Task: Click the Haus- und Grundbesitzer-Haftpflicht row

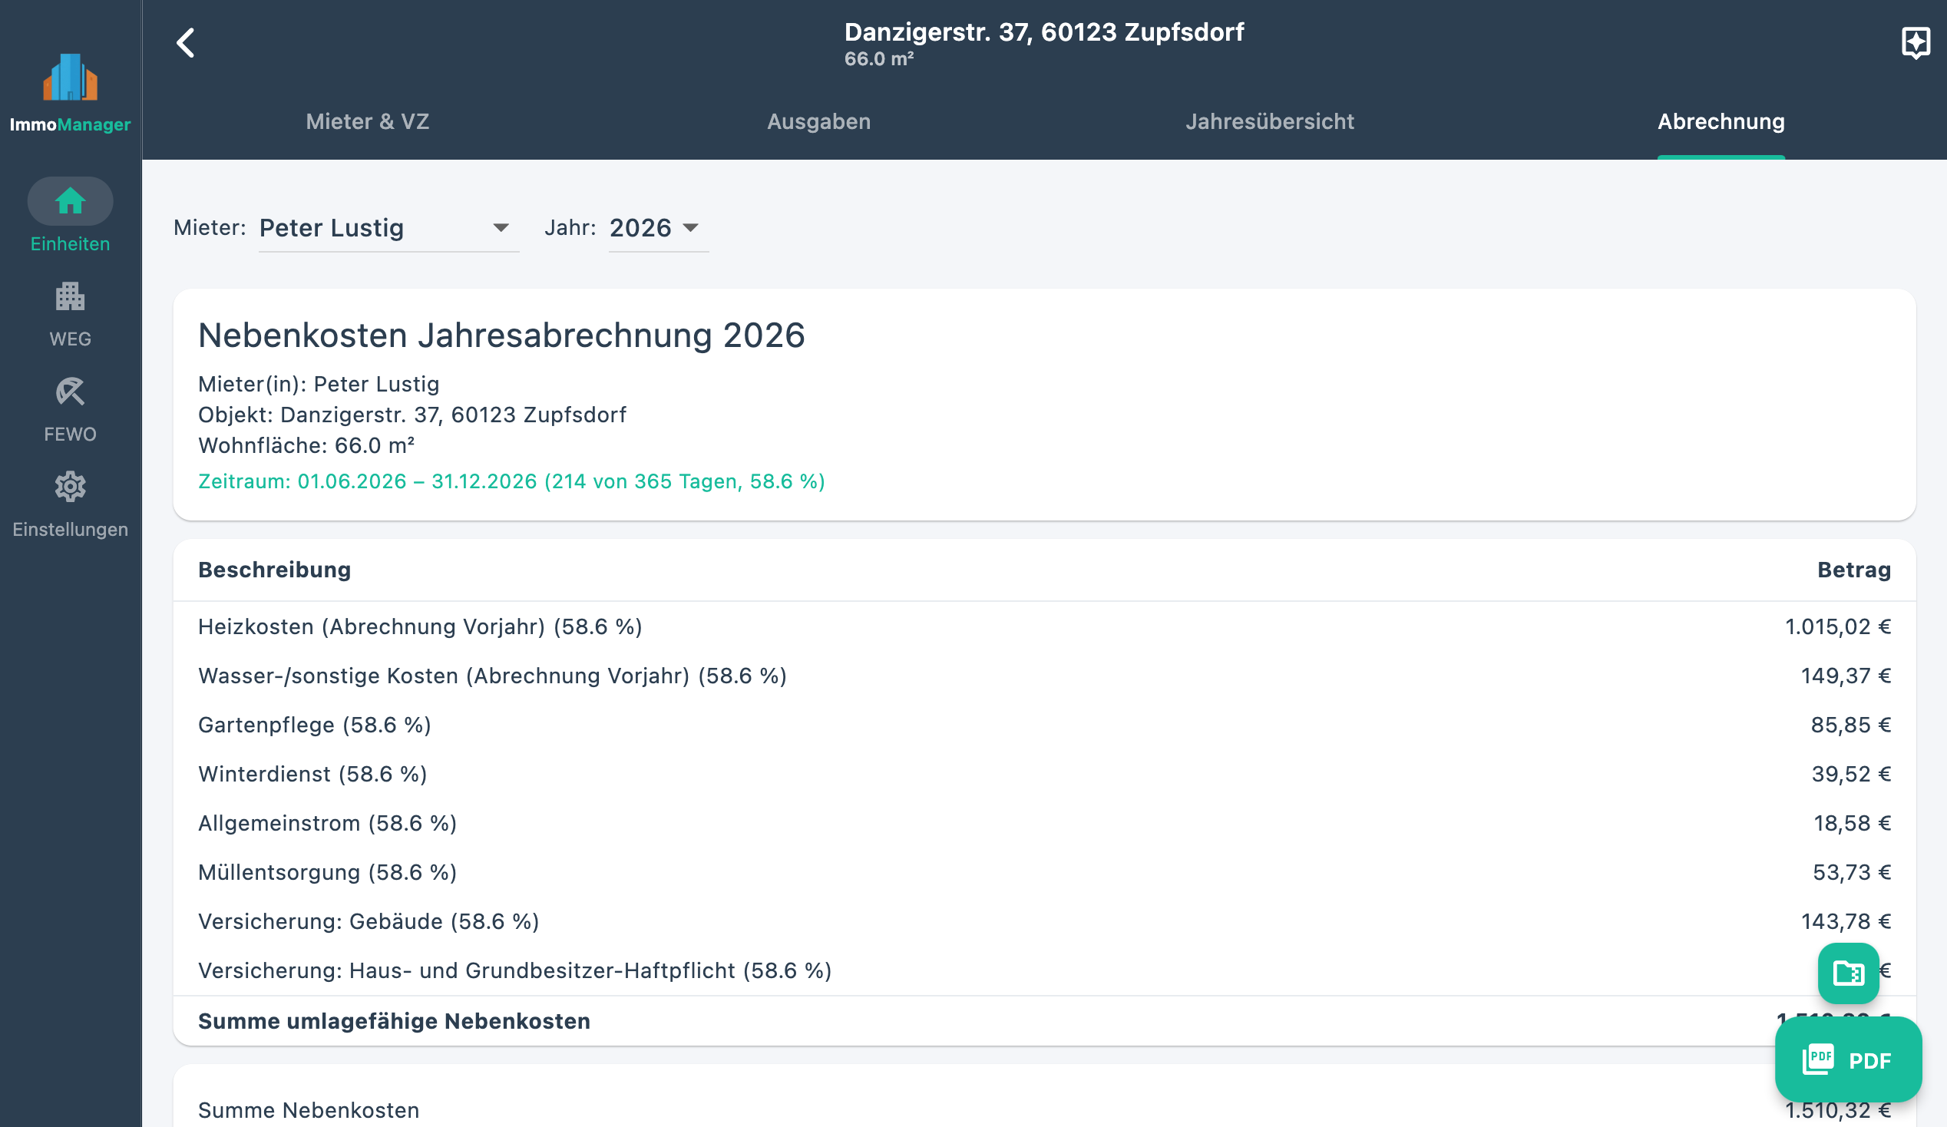Action: tap(1045, 971)
